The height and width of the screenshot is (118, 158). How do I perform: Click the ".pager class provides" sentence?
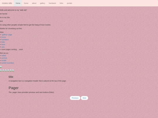[31, 92]
